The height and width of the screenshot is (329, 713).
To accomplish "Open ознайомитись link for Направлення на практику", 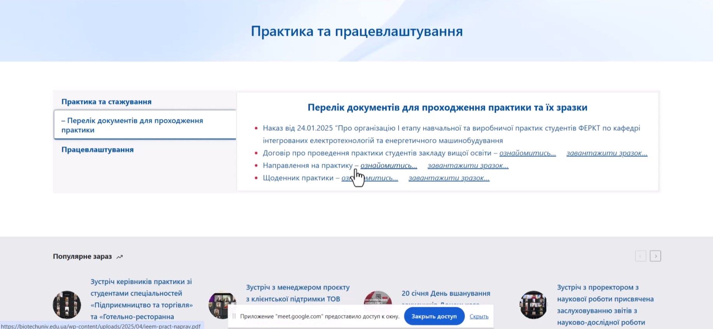I will click(x=388, y=166).
